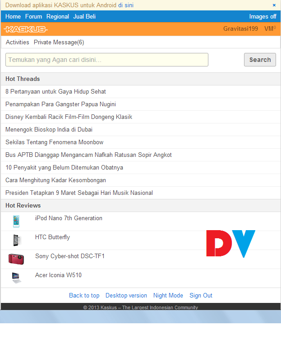Close the Android app download banner
The width and height of the screenshot is (281, 340).
click(274, 5)
